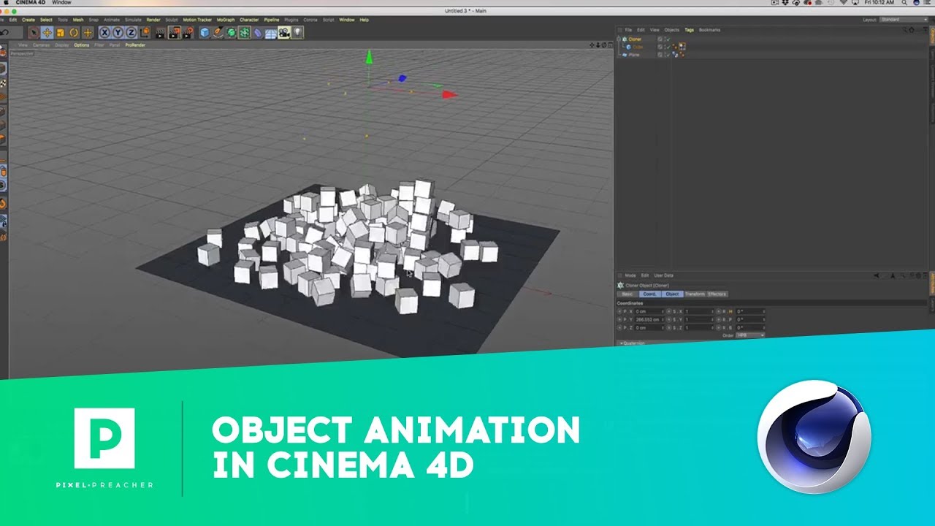Toggle Cloner green enable checkmark
The image size is (935, 526).
click(x=668, y=39)
